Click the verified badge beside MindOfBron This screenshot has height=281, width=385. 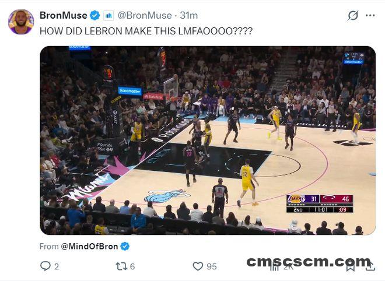pos(125,246)
